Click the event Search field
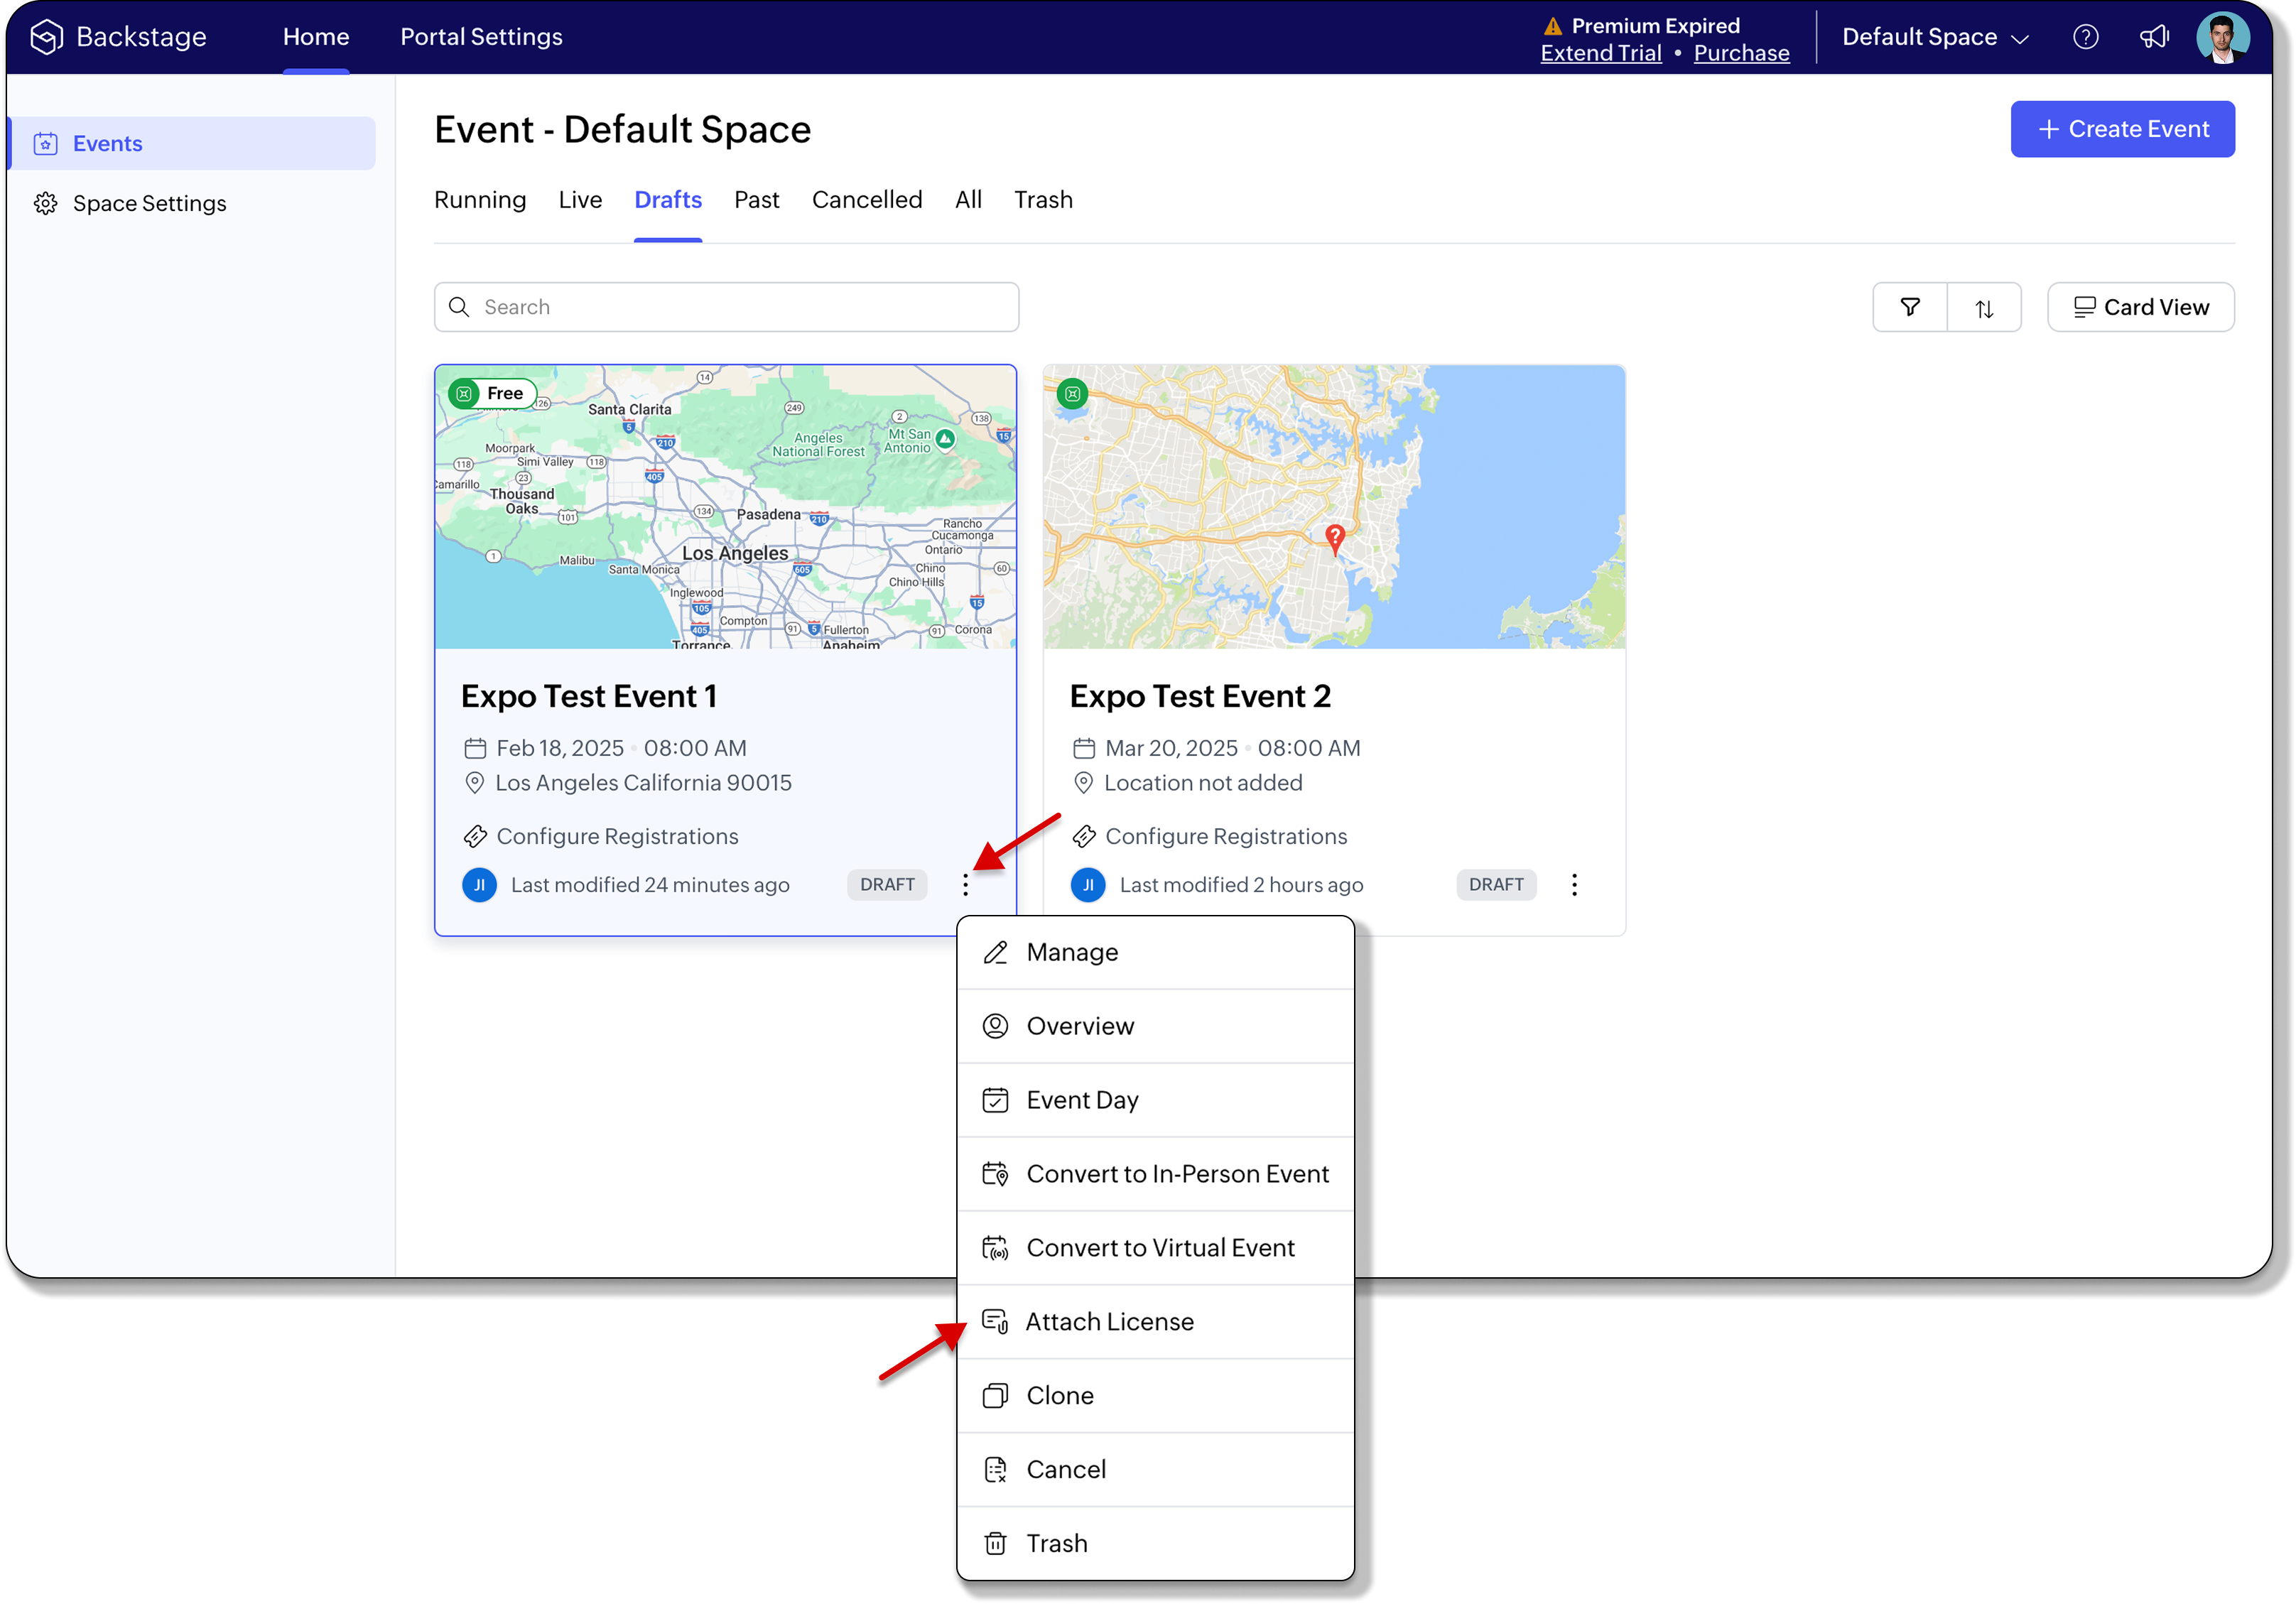 pyautogui.click(x=726, y=307)
